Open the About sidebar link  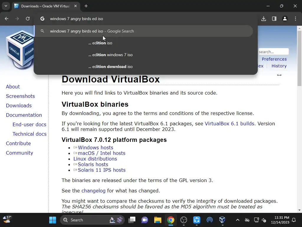point(13,87)
